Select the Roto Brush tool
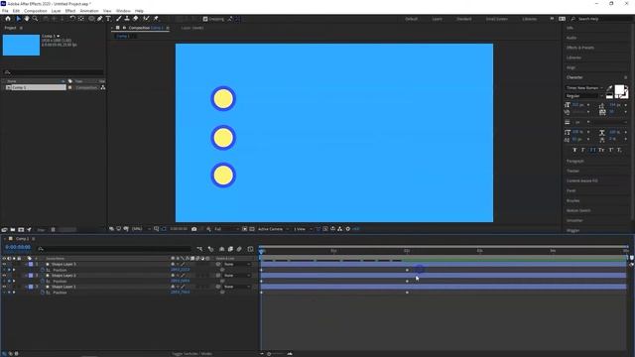The image size is (635, 357). (x=146, y=19)
